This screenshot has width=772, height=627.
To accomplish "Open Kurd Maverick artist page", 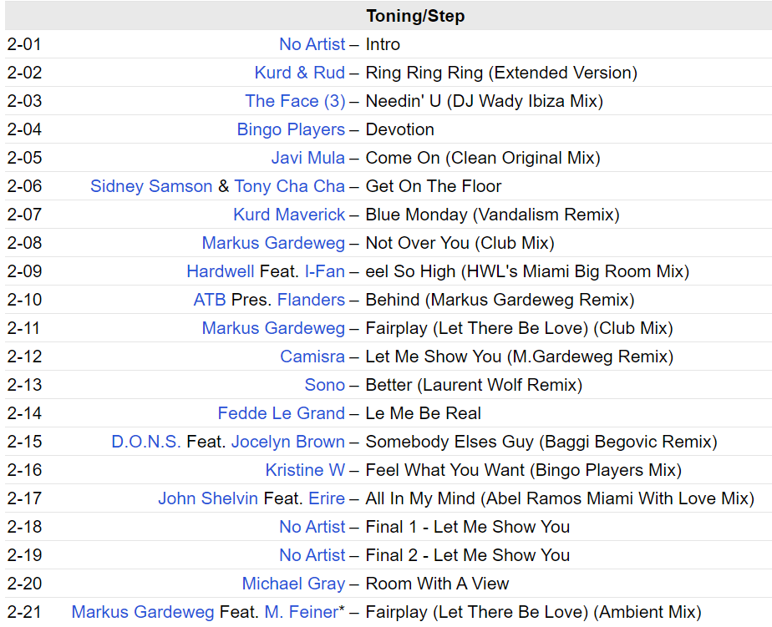I will click(x=289, y=215).
